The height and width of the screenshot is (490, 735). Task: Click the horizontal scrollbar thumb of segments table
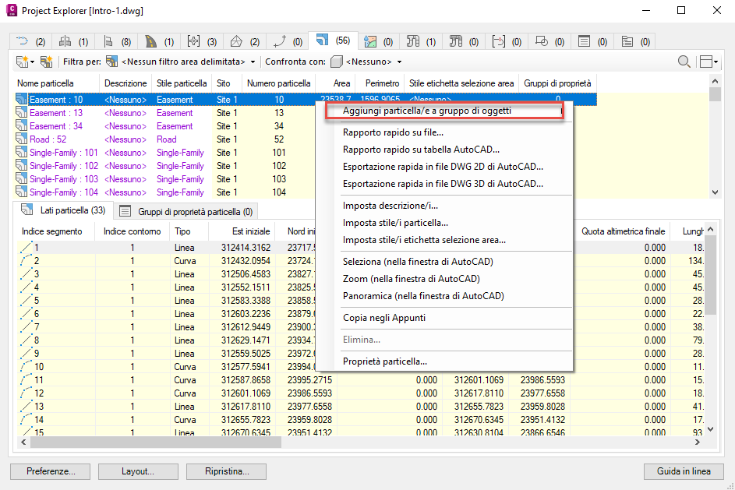coord(154,442)
